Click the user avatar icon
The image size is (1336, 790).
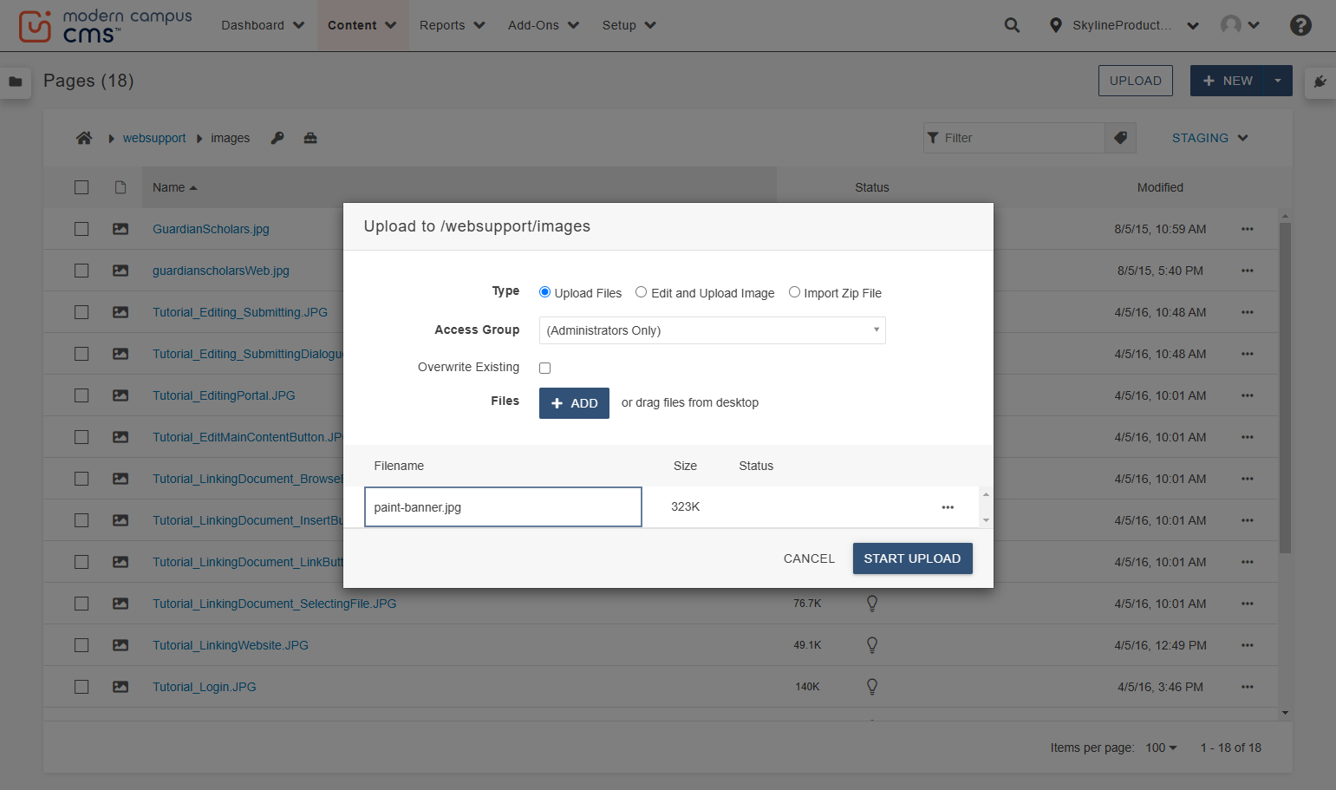1231,25
